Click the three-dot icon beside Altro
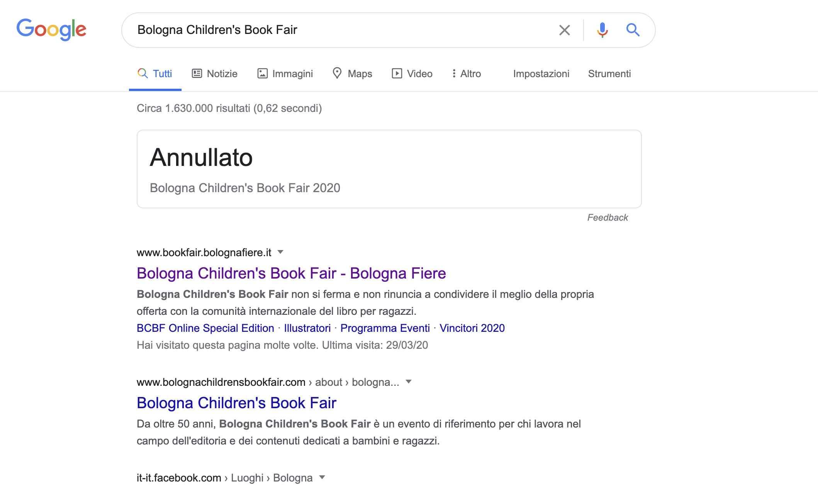This screenshot has height=490, width=818. [454, 73]
